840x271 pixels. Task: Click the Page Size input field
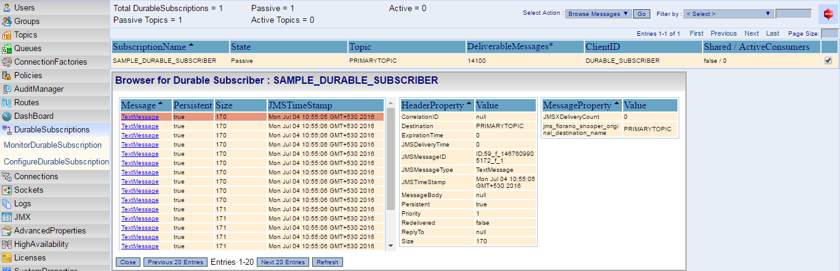[x=830, y=33]
